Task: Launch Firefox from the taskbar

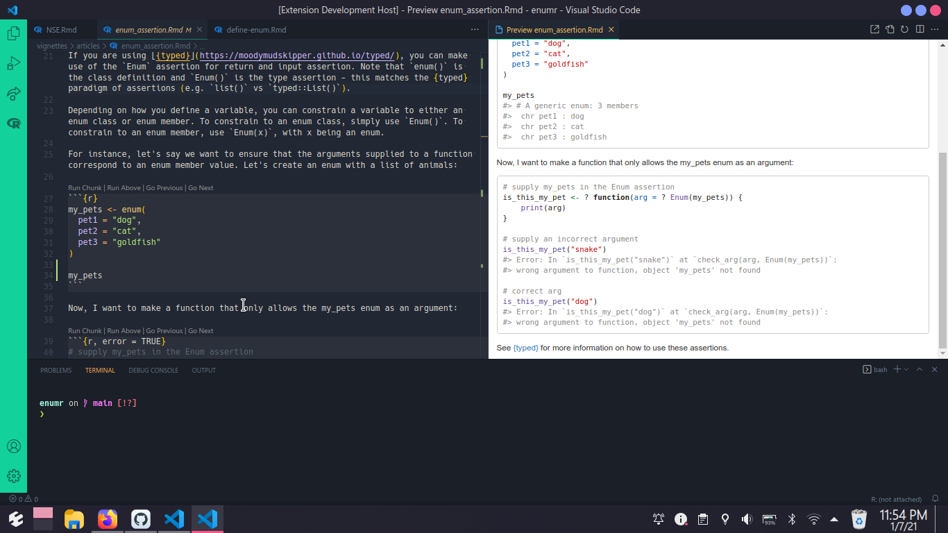Action: click(108, 518)
